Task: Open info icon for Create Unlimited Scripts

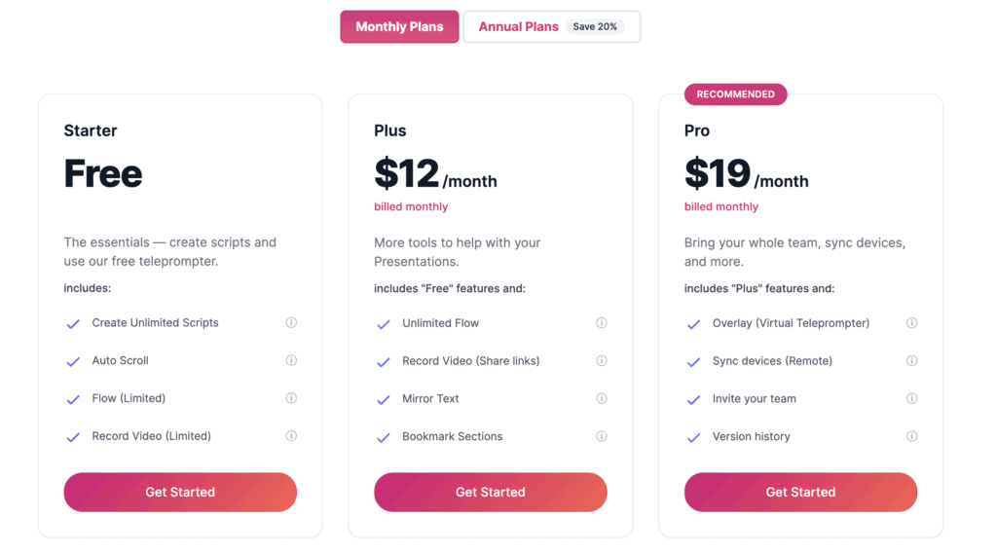Action: [x=291, y=322]
